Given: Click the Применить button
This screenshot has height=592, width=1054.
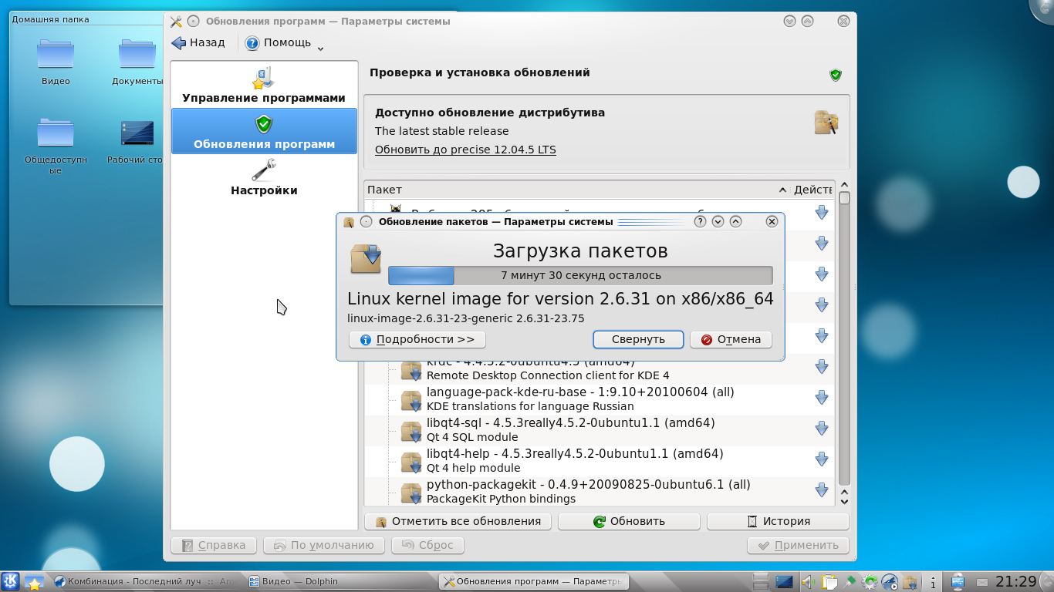Looking at the screenshot, I should pos(798,545).
